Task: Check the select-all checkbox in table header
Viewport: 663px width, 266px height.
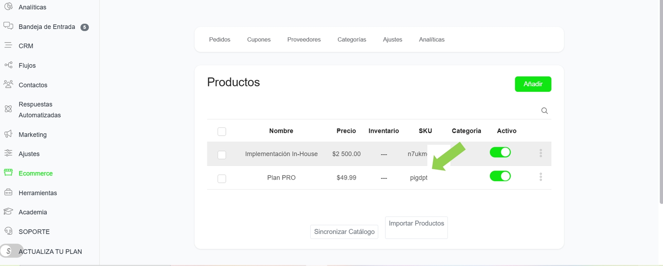Action: pos(222,132)
